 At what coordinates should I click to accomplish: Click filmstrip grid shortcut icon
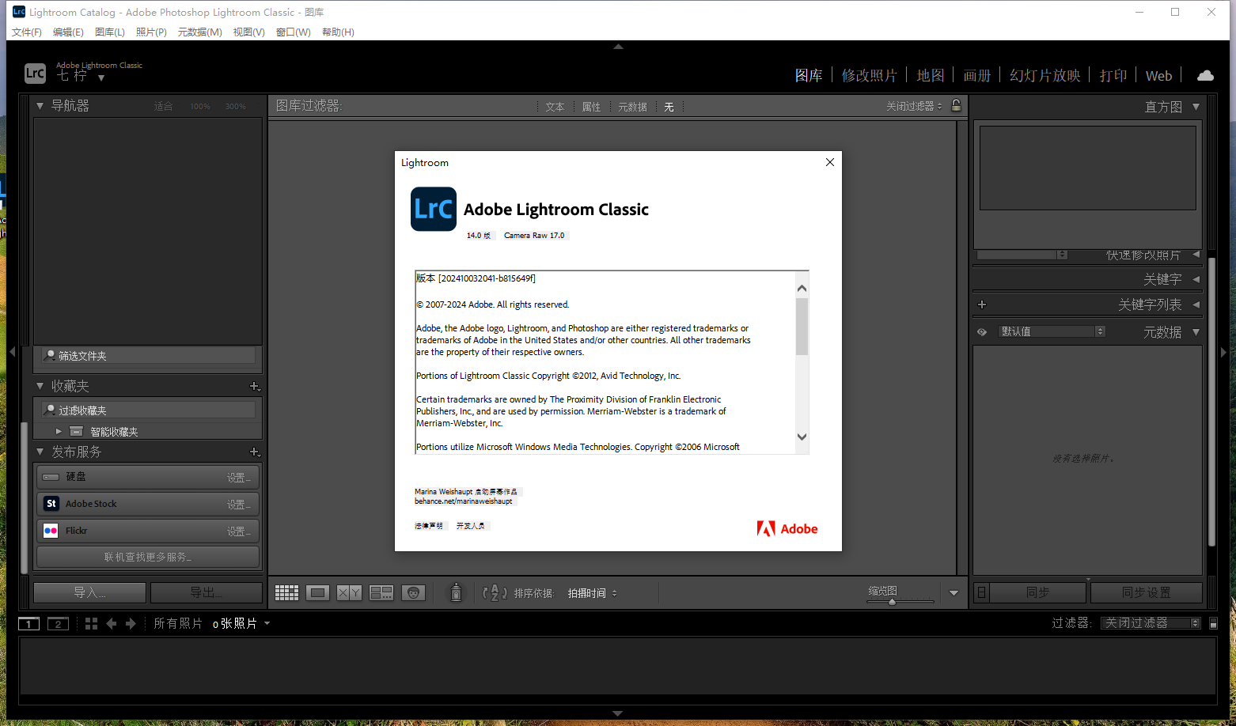click(91, 623)
